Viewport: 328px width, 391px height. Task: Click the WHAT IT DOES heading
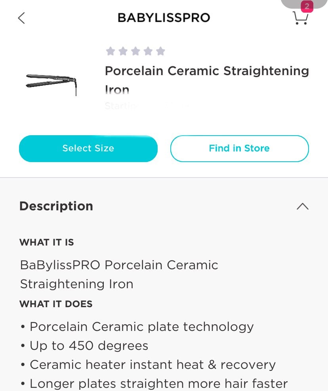coord(56,304)
